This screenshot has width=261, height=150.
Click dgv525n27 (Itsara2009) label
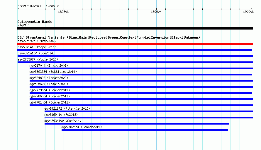[49, 84]
